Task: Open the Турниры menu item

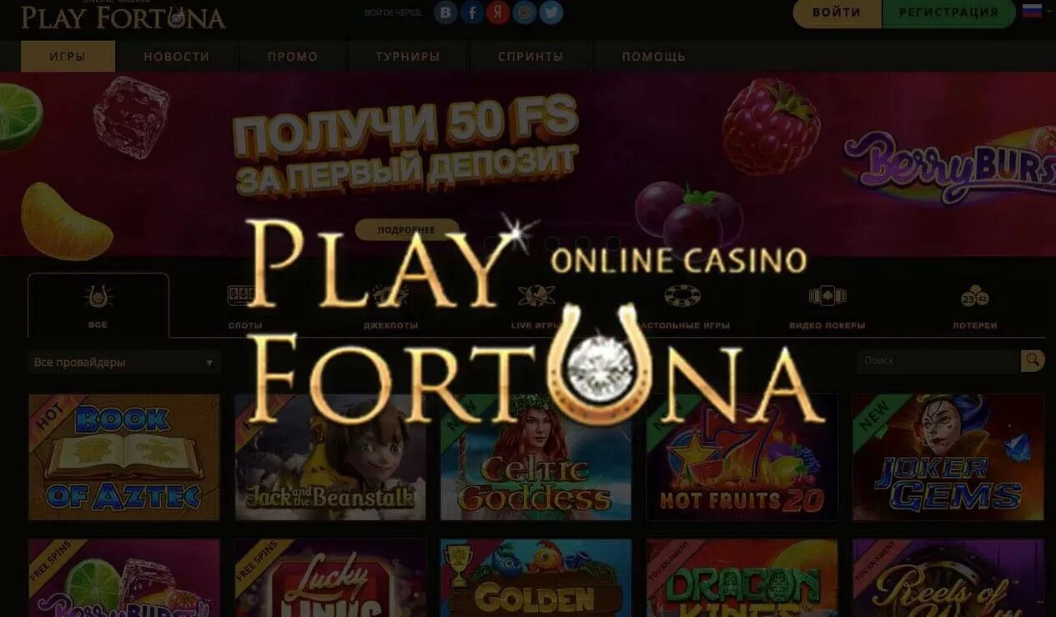Action: coord(408,57)
